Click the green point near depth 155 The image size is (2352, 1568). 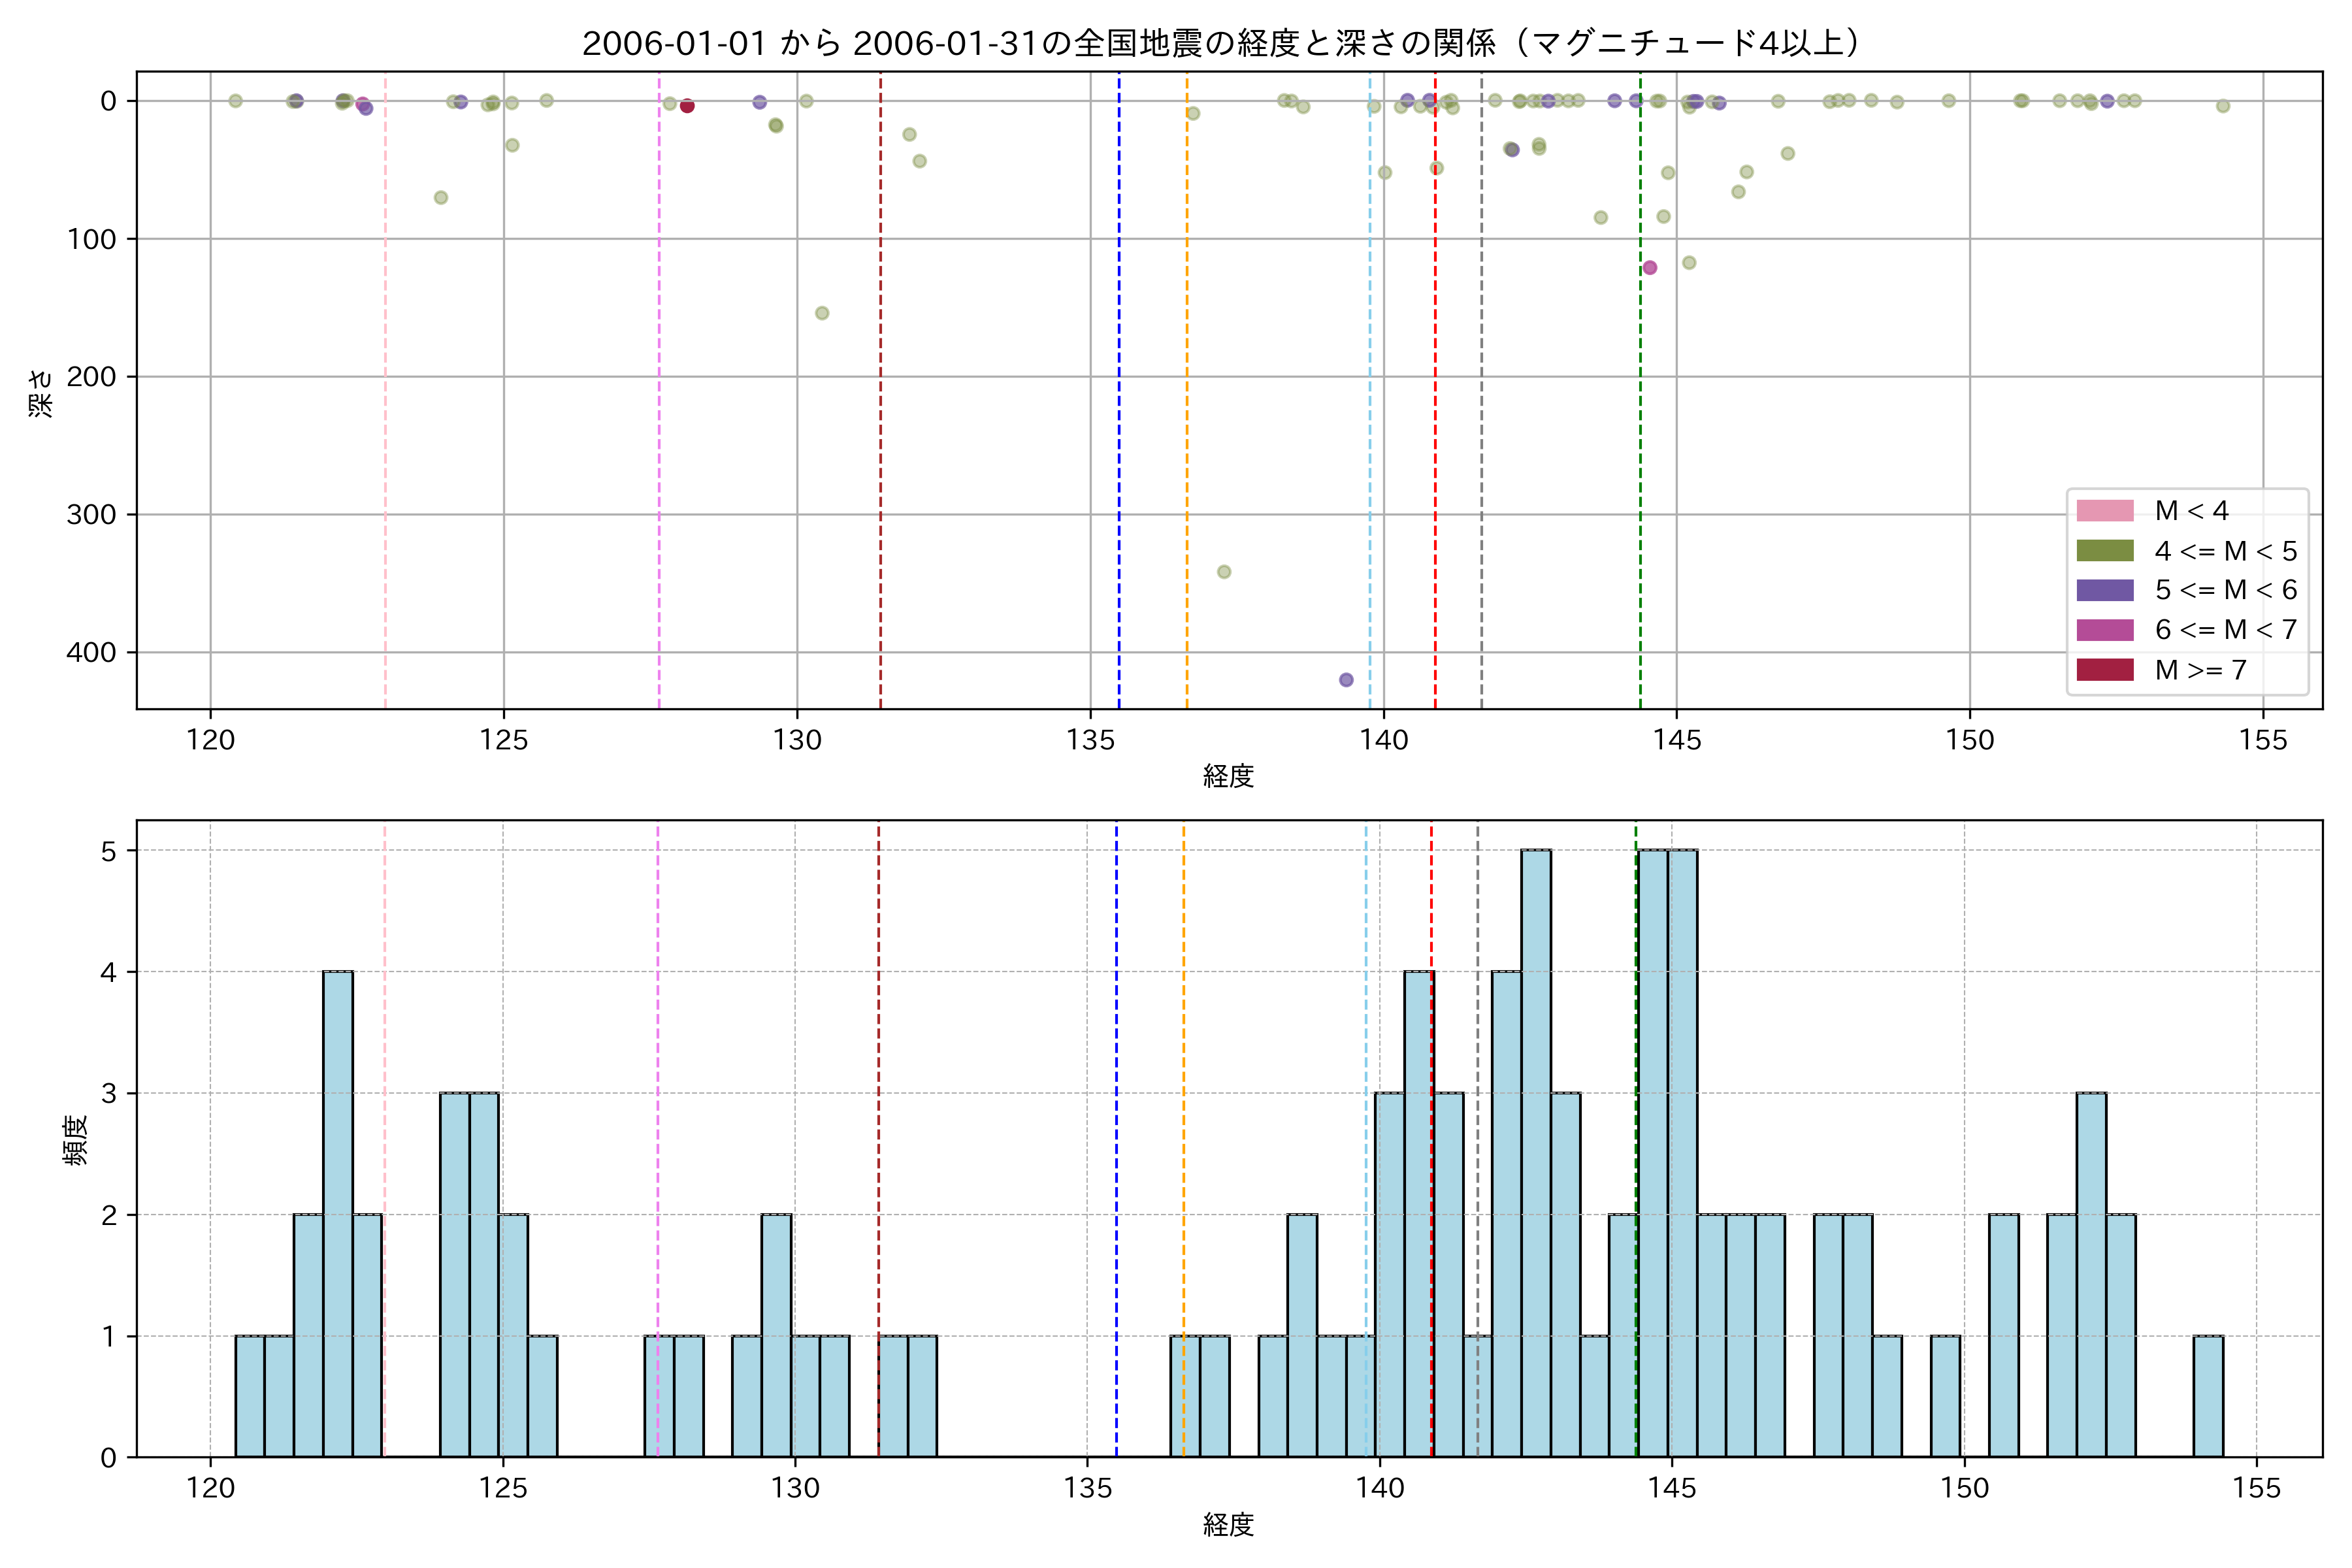pyautogui.click(x=822, y=313)
